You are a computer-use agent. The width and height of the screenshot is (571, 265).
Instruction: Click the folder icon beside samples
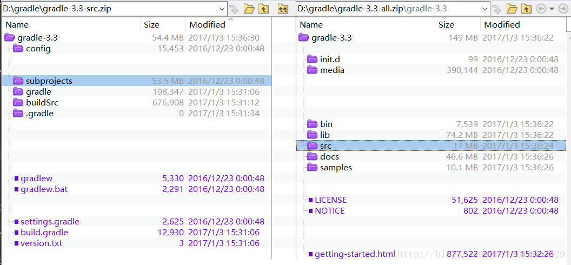coord(313,168)
